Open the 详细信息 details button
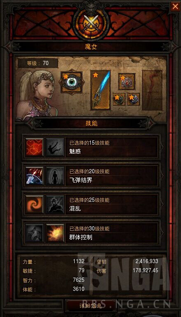Viewport: 181px width, 317px height. point(91,306)
